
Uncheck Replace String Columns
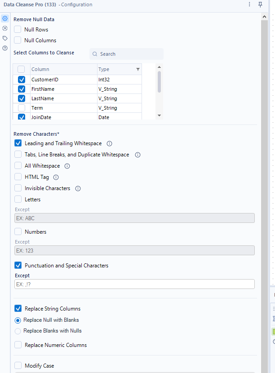(x=18, y=309)
